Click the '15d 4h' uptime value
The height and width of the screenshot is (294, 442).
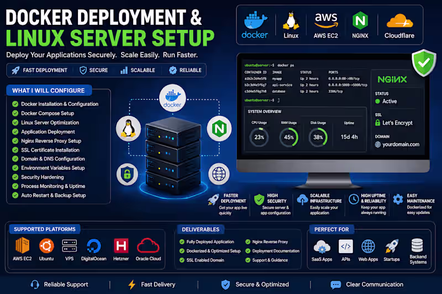(x=349, y=137)
